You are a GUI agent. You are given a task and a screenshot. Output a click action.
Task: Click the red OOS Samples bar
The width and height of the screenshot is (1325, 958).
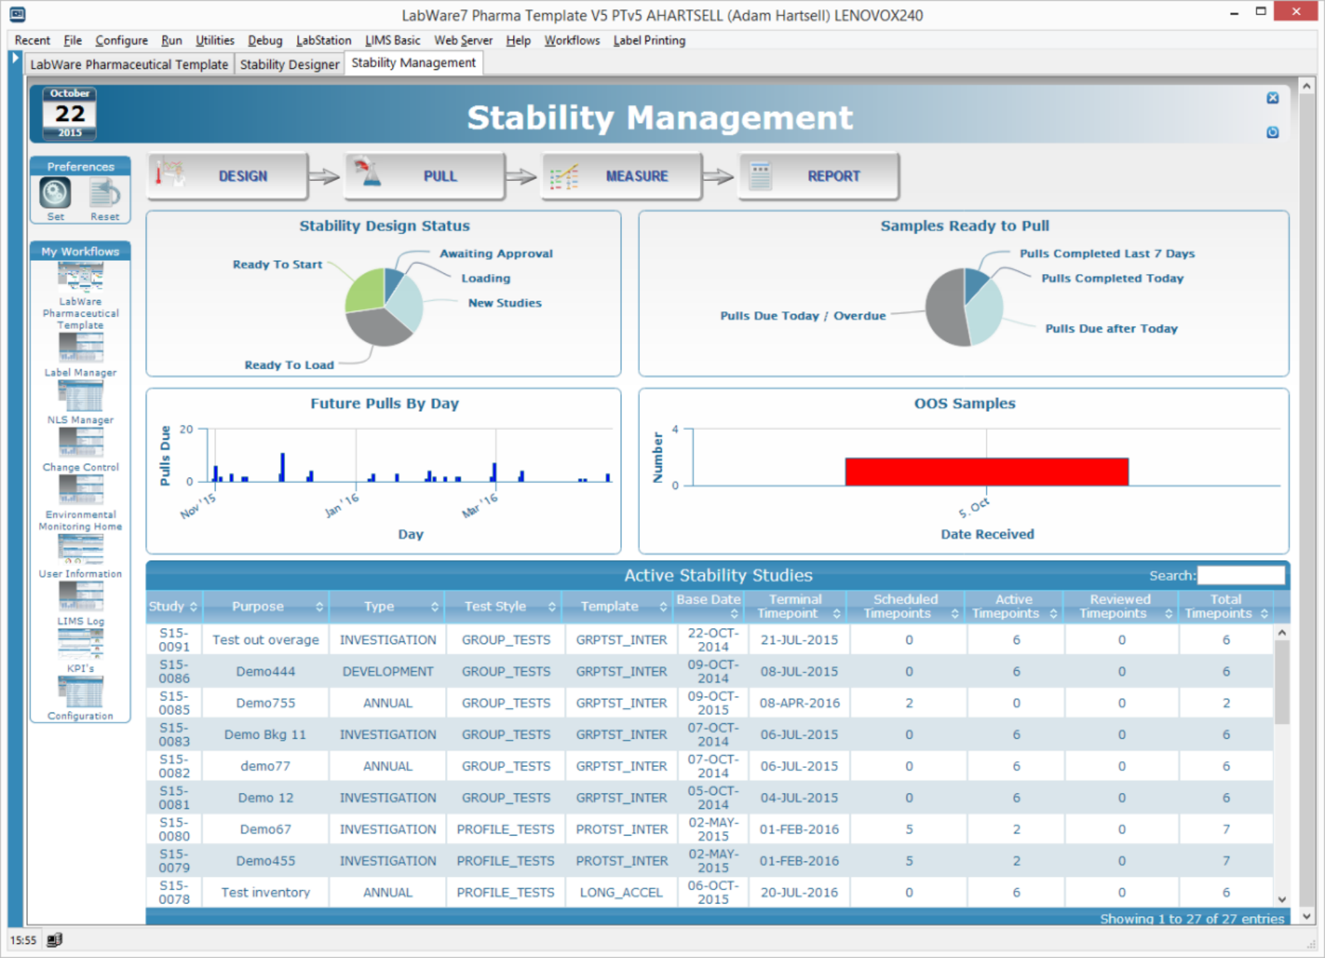point(986,472)
